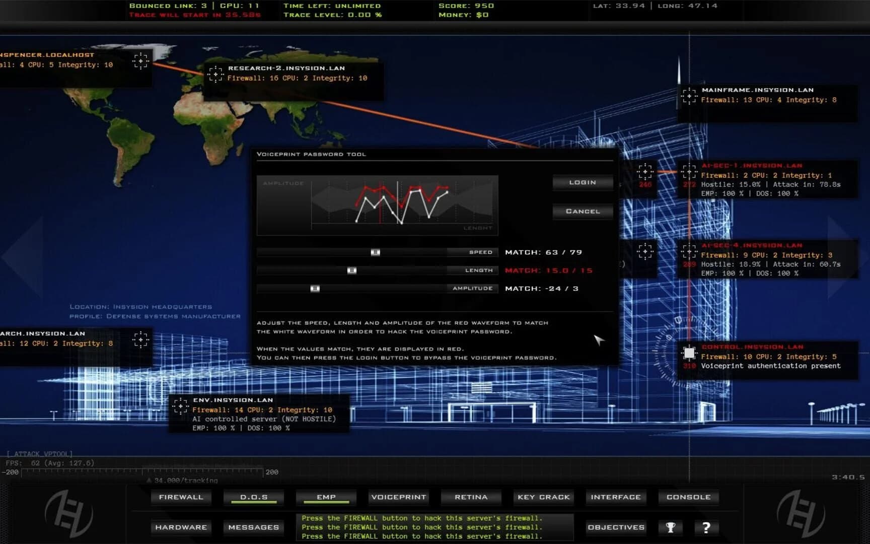Screen dimensions: 870x544
Task: Switch to the Messages panel
Action: pos(253,527)
